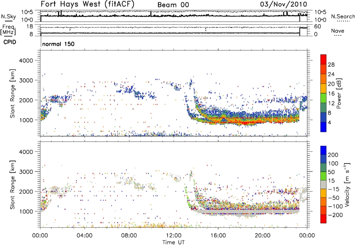Select the "normal 150" CPID entry
Screen dimensions: 355x245
point(58,44)
